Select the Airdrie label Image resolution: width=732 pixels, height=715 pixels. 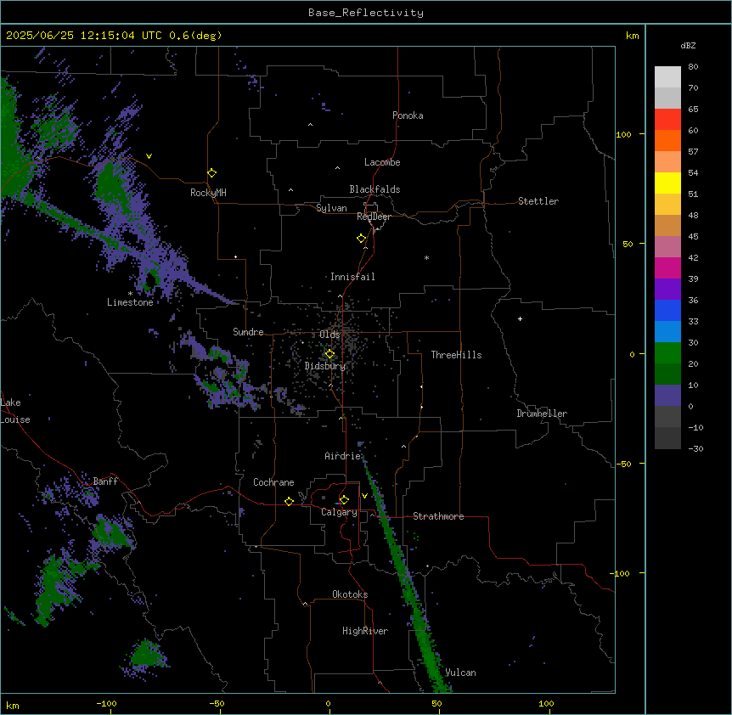tap(342, 456)
